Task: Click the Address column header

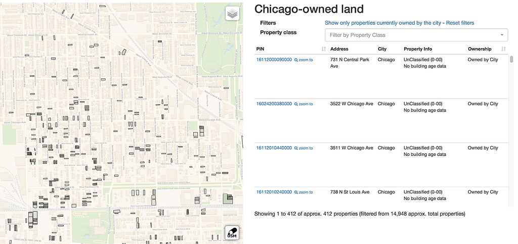Action: click(x=339, y=49)
